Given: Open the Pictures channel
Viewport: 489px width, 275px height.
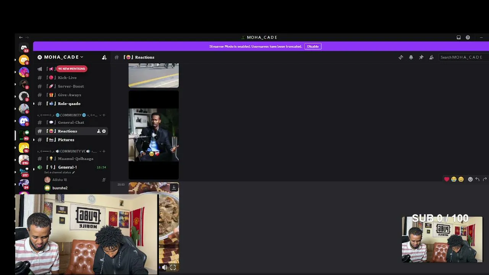Looking at the screenshot, I should [x=72, y=140].
